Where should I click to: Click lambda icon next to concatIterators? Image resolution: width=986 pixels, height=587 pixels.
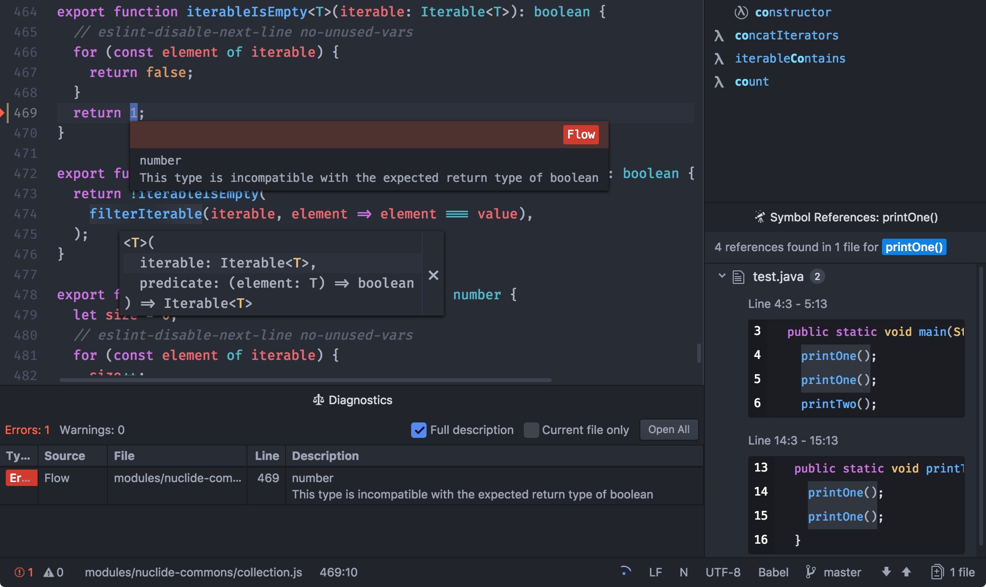[x=719, y=36]
